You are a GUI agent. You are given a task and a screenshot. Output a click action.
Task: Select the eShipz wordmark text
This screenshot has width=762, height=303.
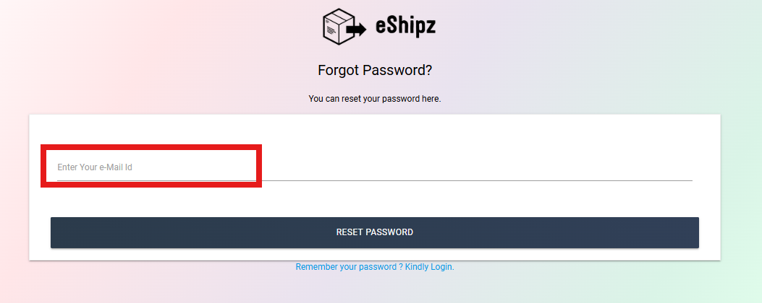coord(405,26)
